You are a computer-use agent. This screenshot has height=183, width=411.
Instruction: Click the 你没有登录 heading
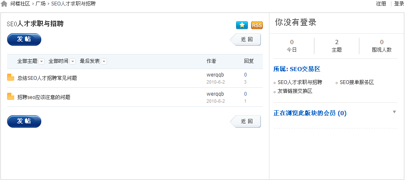(296, 22)
